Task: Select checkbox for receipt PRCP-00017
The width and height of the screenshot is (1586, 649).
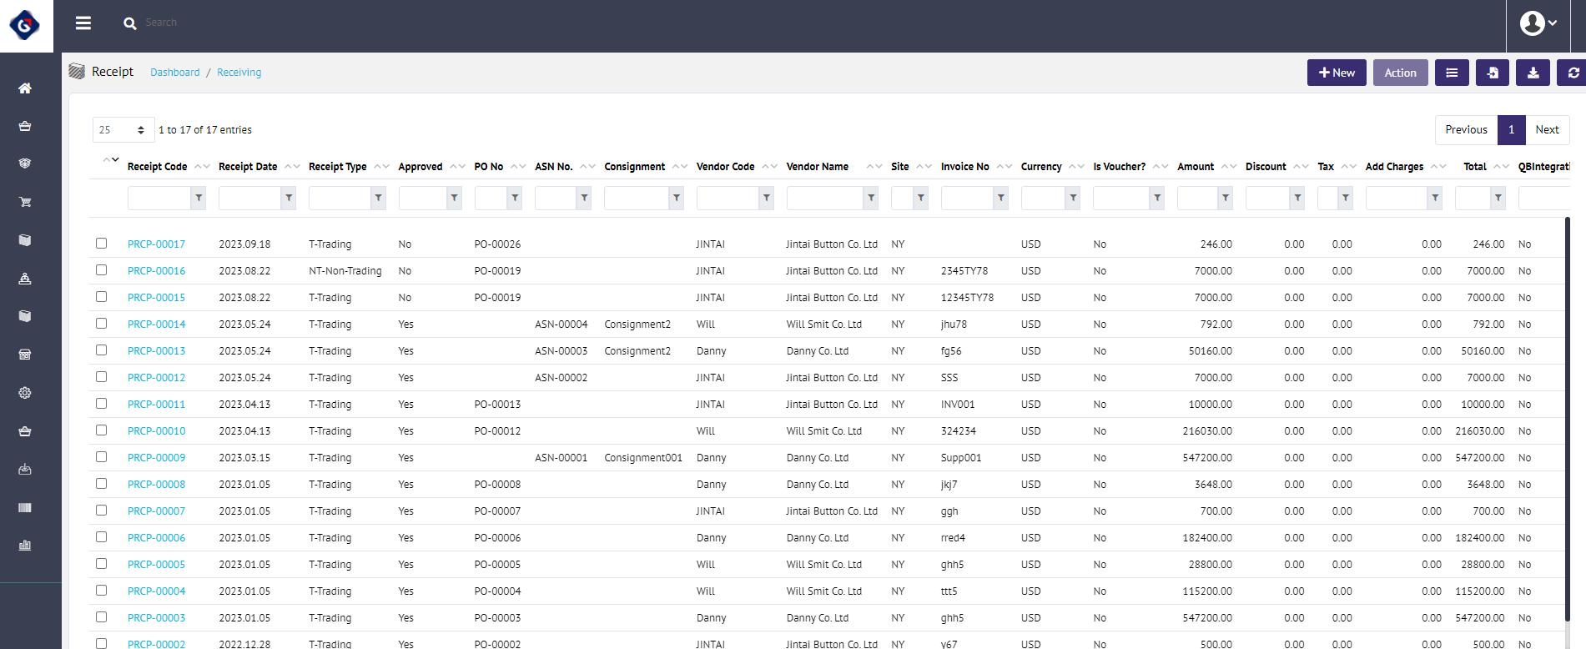Action: point(102,244)
